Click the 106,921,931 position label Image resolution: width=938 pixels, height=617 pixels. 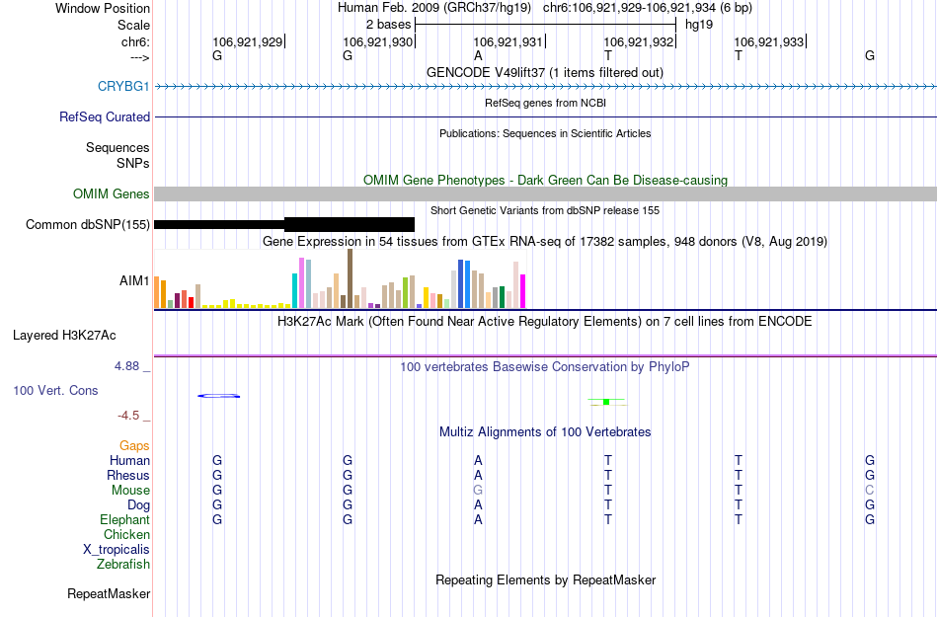coord(508,41)
